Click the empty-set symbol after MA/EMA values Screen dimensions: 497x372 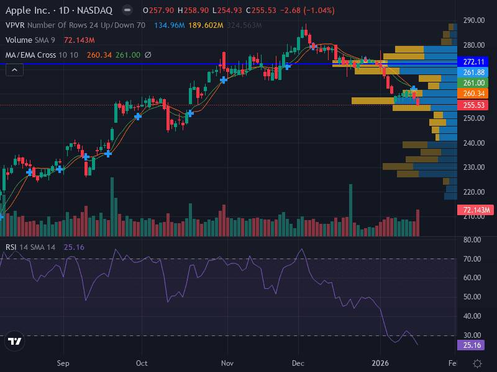(x=148, y=55)
